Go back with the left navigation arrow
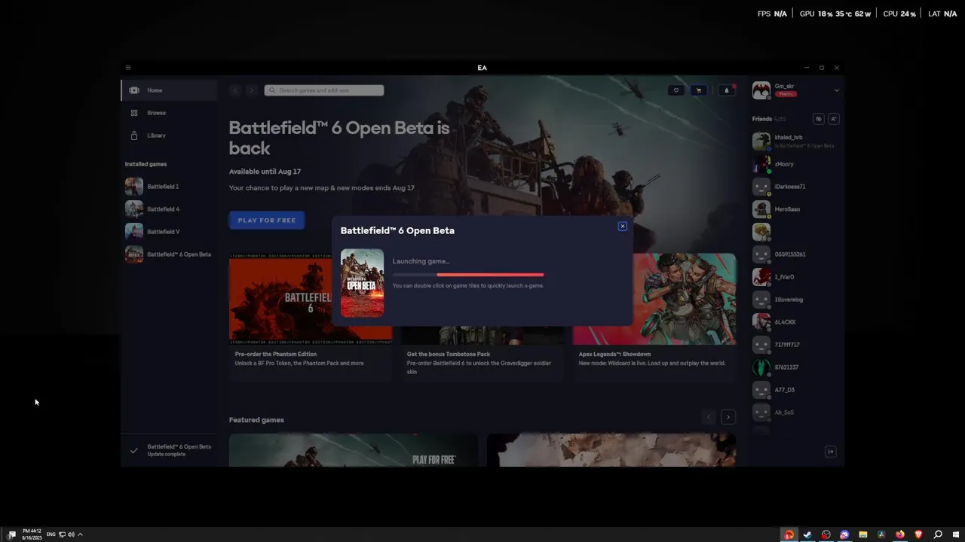The height and width of the screenshot is (542, 965). (x=235, y=90)
